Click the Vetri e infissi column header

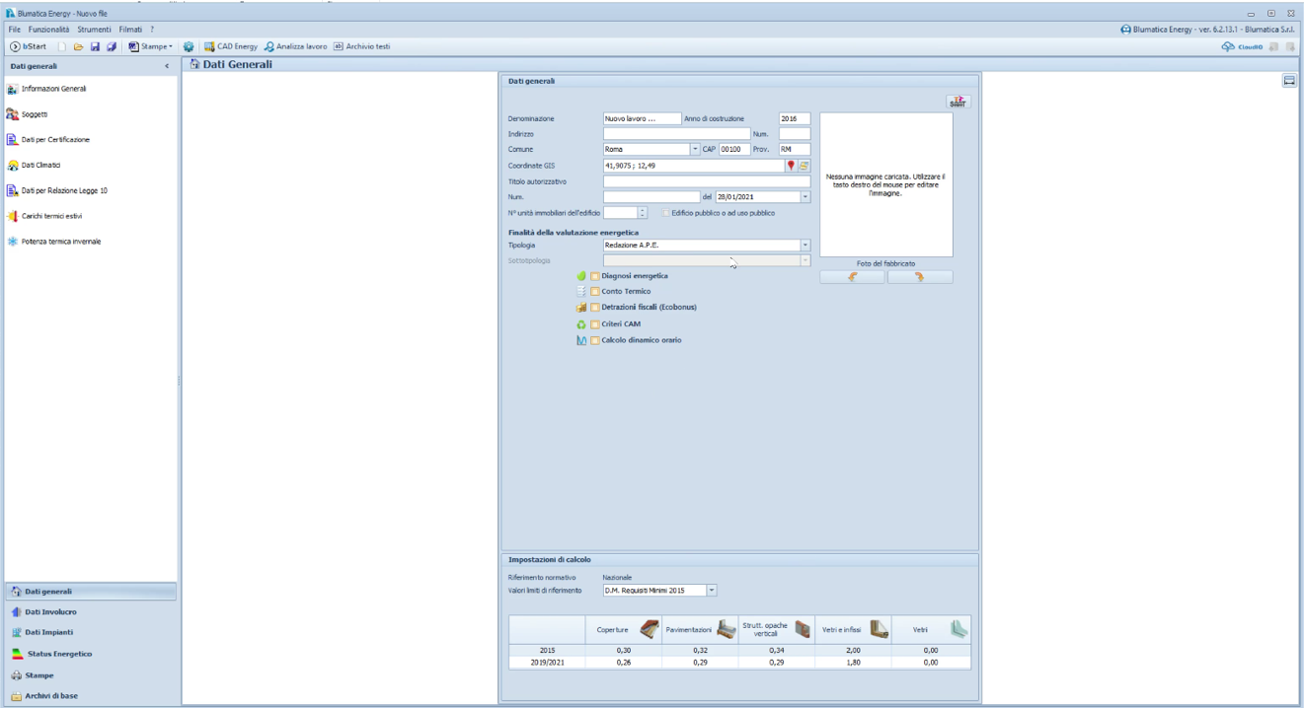point(854,629)
